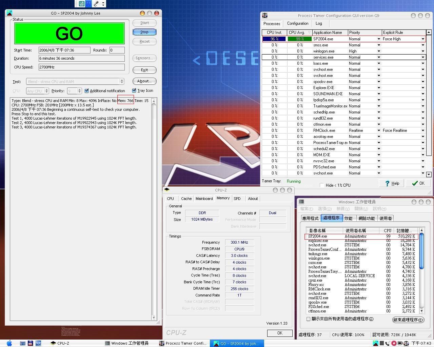The height and width of the screenshot is (347, 434).
Task: Open the 網路功能 tab in Task Manager
Action: (x=367, y=218)
